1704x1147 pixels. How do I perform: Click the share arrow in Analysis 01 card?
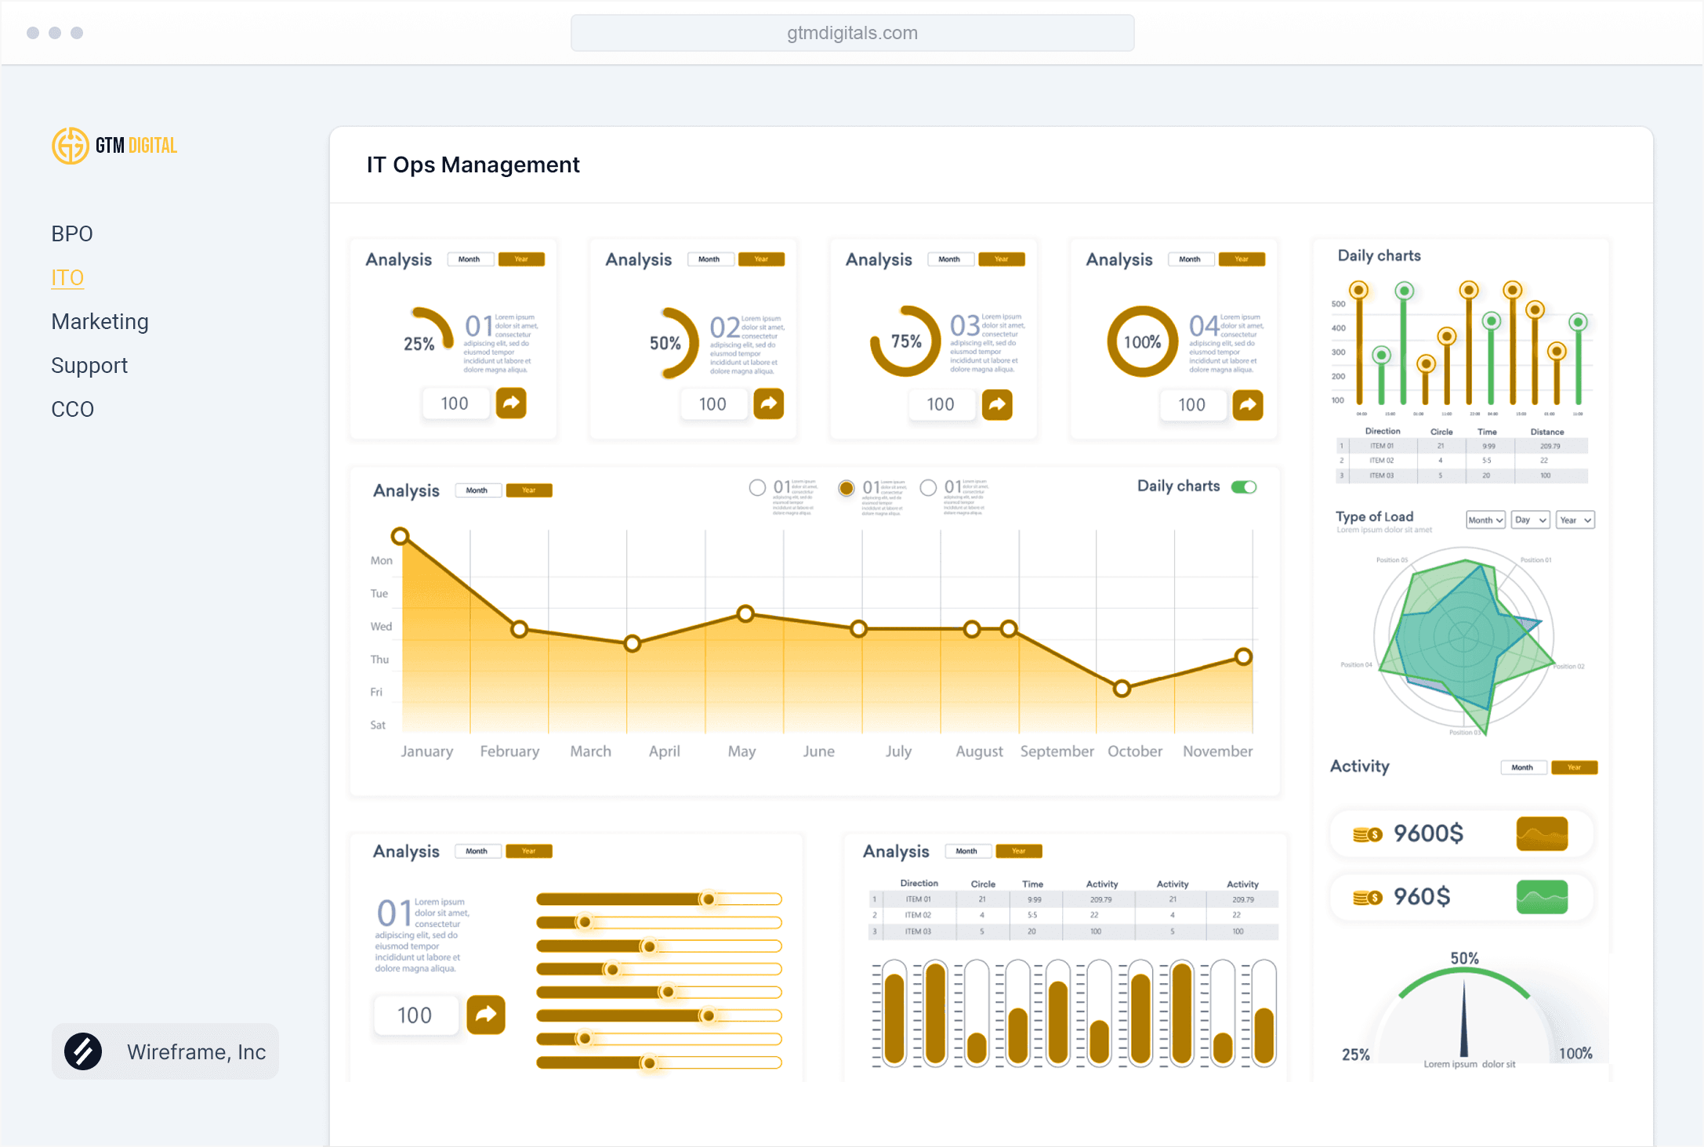pos(511,403)
